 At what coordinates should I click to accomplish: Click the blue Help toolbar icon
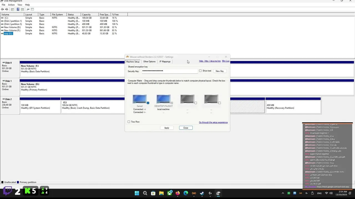(x=18, y=9)
